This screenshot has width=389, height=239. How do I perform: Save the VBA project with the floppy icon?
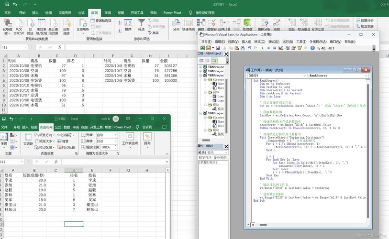pyautogui.click(x=218, y=48)
